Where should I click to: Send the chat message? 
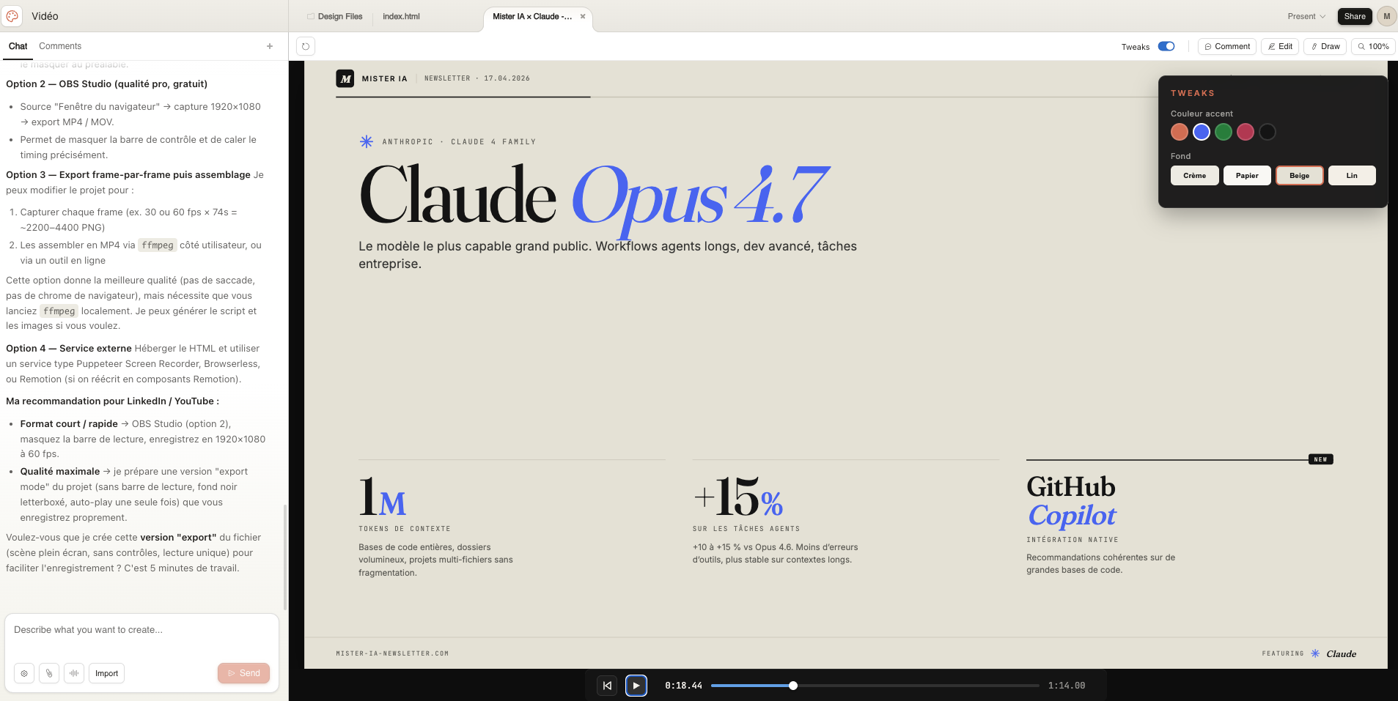coord(243,673)
